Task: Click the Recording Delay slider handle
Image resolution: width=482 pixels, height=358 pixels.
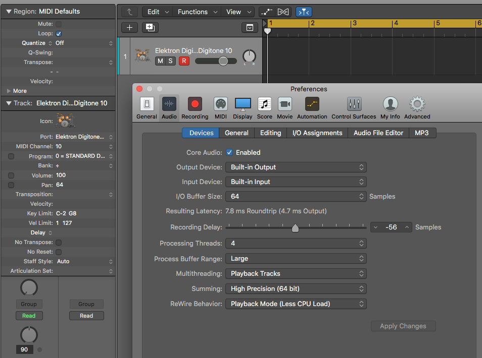Action: pyautogui.click(x=295, y=228)
